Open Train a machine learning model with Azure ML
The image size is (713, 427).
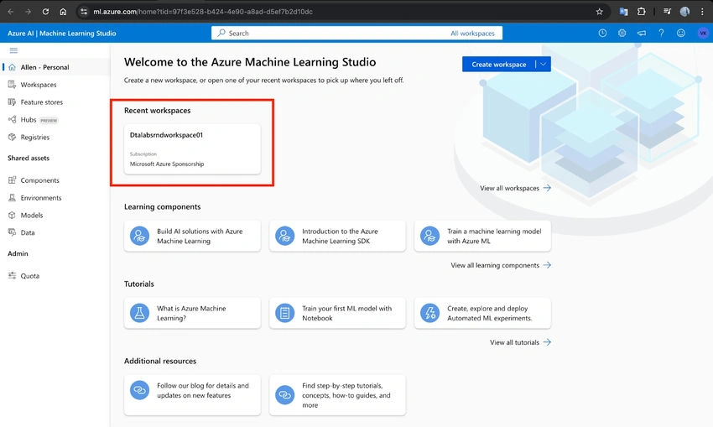[482, 236]
